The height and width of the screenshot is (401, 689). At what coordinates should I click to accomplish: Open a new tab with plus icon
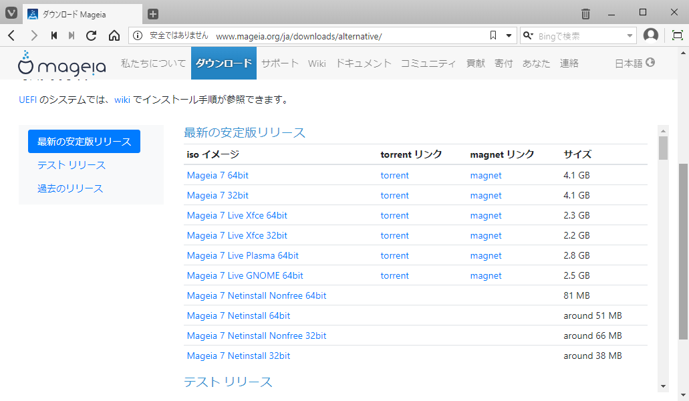153,14
